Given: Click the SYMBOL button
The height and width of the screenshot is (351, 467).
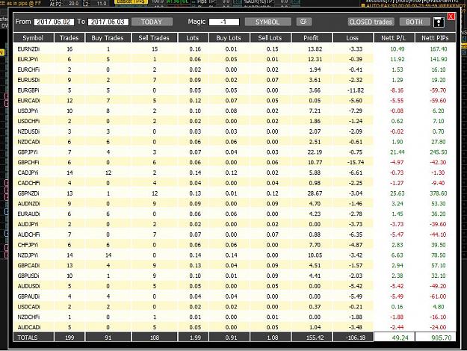Looking at the screenshot, I should [x=267, y=22].
